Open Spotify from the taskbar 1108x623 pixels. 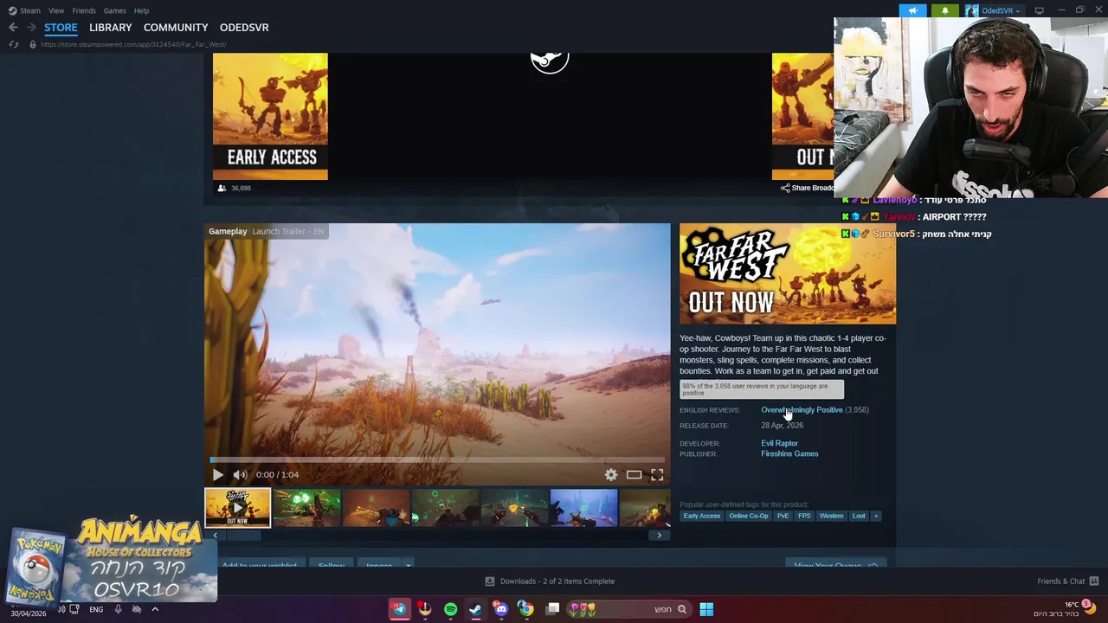click(x=450, y=609)
